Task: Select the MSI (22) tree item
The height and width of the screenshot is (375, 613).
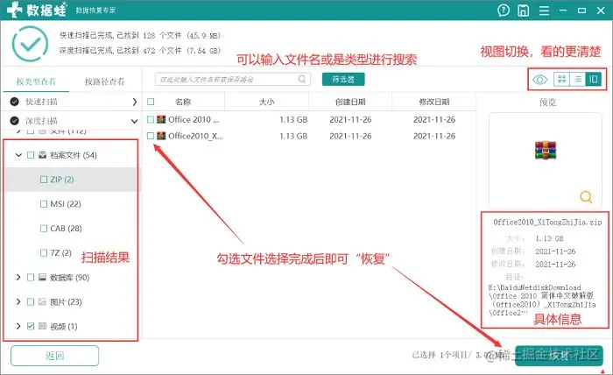Action: coord(66,204)
